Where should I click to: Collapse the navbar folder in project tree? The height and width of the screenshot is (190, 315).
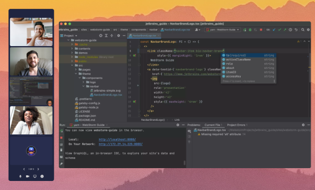[84, 86]
